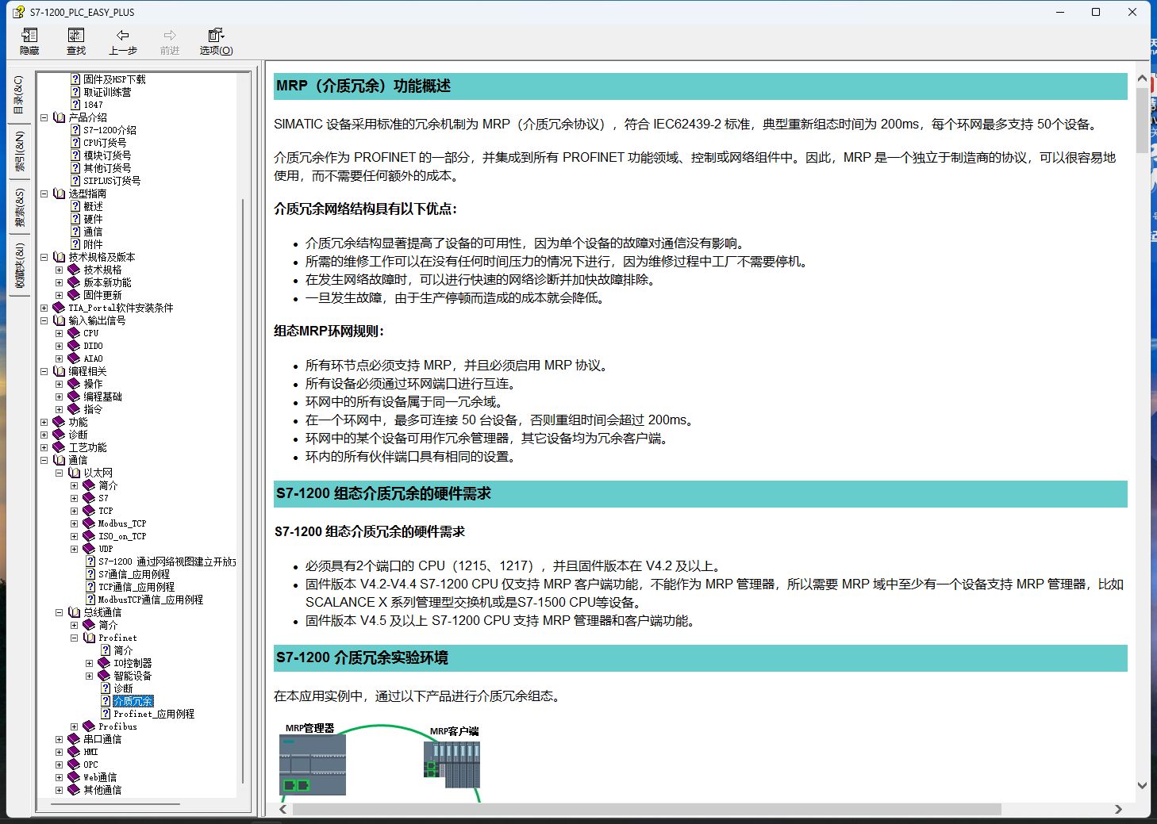Open the 收藏夹 side tab
Screen dimensions: 1157x824
click(x=19, y=266)
